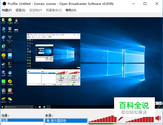Open the 帮助(H) menu
The height and width of the screenshot is (125, 163).
point(71,10)
